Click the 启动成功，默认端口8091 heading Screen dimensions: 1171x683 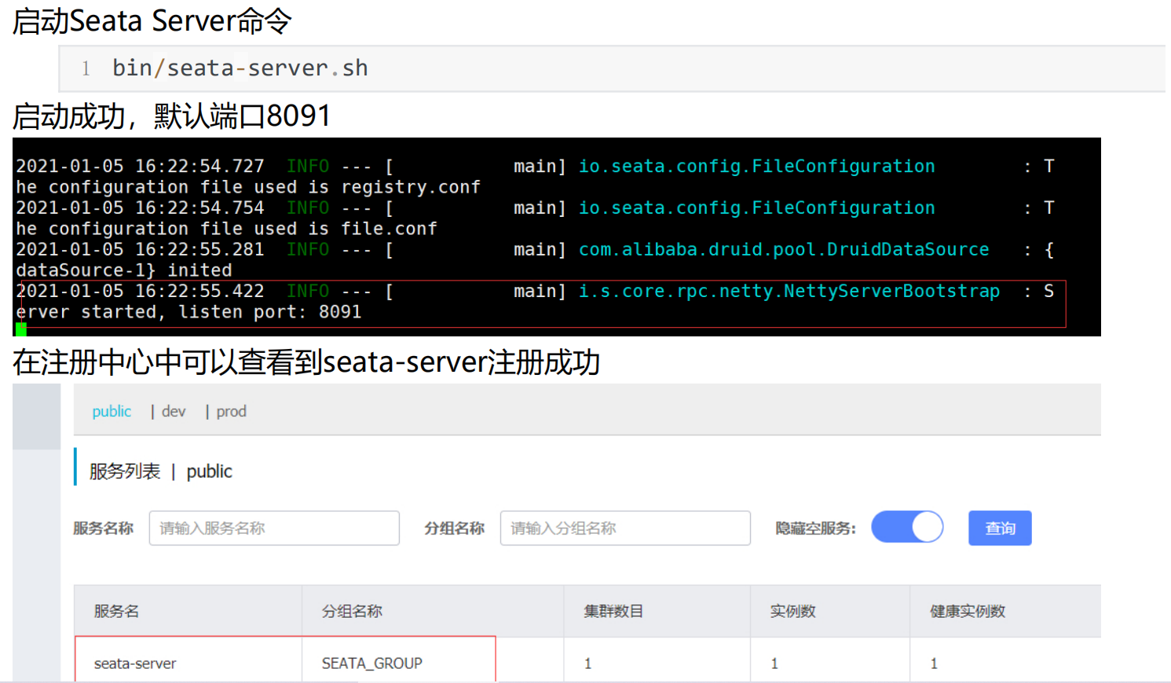pyautogui.click(x=171, y=116)
